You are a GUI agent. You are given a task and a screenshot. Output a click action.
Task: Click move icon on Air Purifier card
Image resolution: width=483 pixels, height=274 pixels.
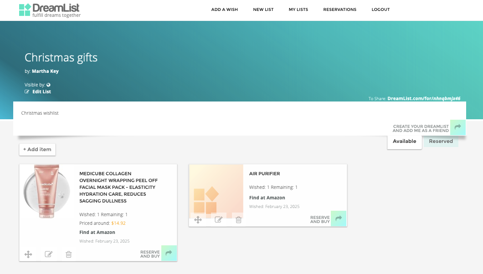[x=198, y=220]
